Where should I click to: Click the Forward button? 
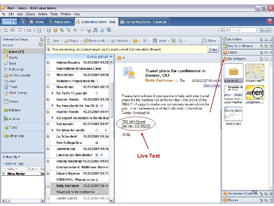click(120, 40)
